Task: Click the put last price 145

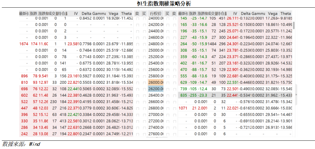Action: pos(184,18)
